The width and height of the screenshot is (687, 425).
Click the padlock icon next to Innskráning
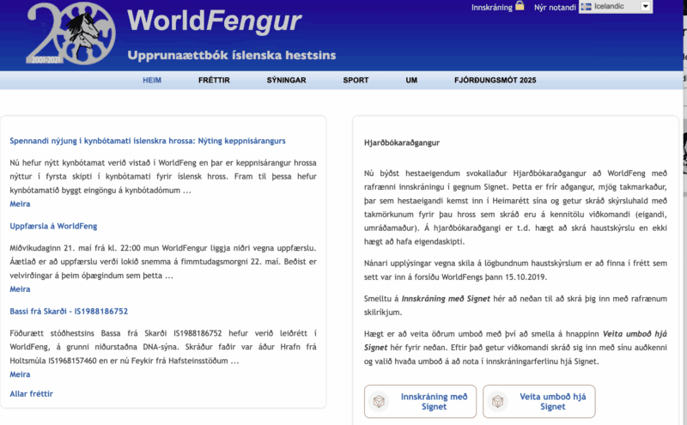(520, 6)
